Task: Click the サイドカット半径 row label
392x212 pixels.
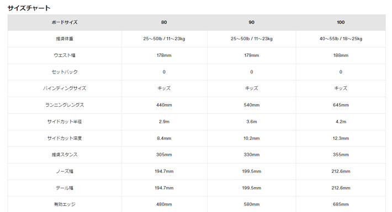Action: click(65, 122)
